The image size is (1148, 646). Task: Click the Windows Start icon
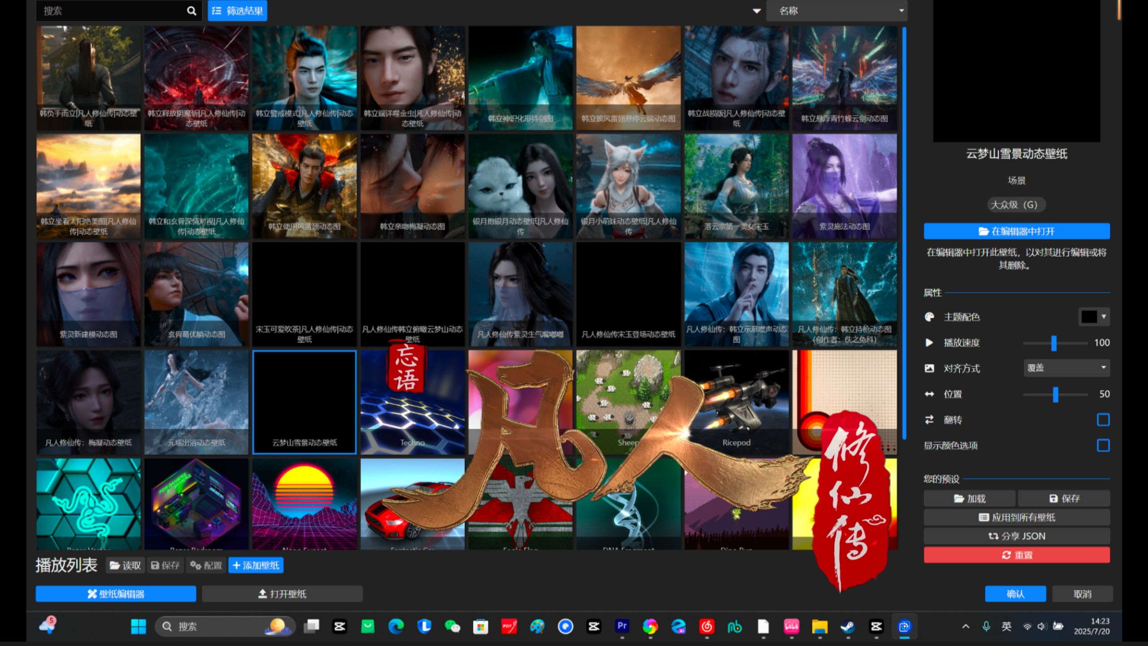tap(138, 626)
